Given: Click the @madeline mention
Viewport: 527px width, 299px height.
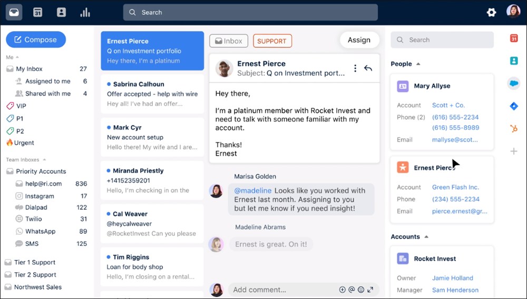Looking at the screenshot, I should coord(252,191).
